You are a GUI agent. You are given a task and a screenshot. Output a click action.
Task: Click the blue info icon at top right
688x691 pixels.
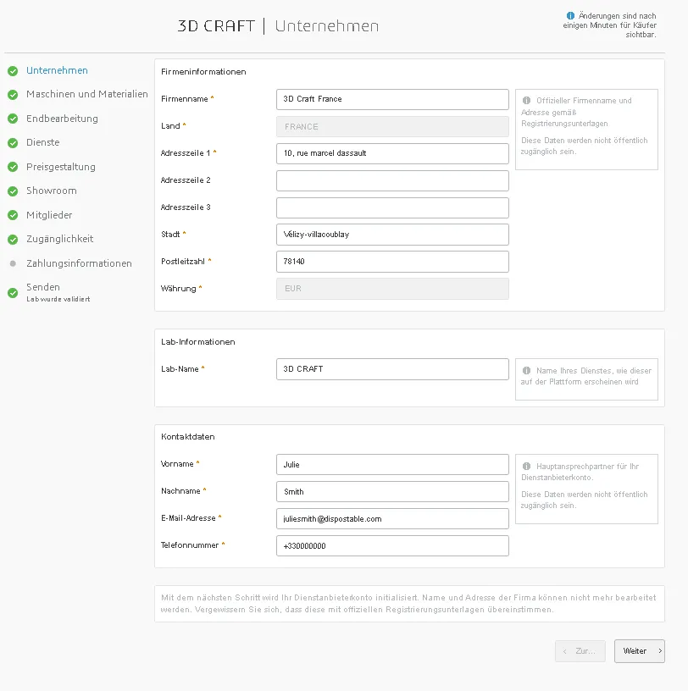coord(570,15)
